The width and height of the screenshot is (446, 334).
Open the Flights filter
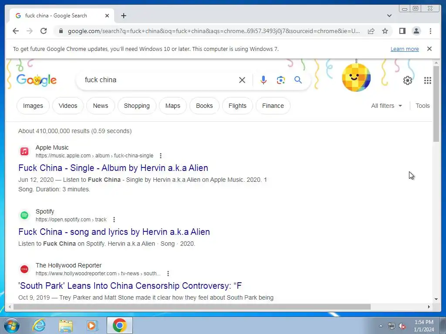(237, 106)
